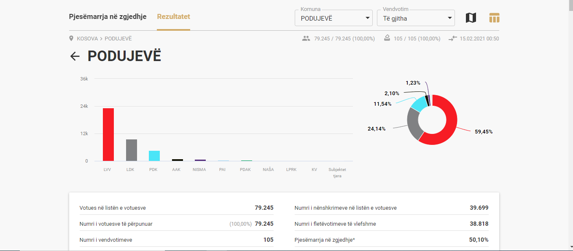Click the red LVV bar in chart
This screenshot has height=251, width=573.
point(108,135)
